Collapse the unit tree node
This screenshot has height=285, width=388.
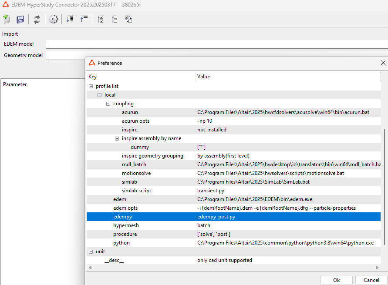click(x=91, y=251)
